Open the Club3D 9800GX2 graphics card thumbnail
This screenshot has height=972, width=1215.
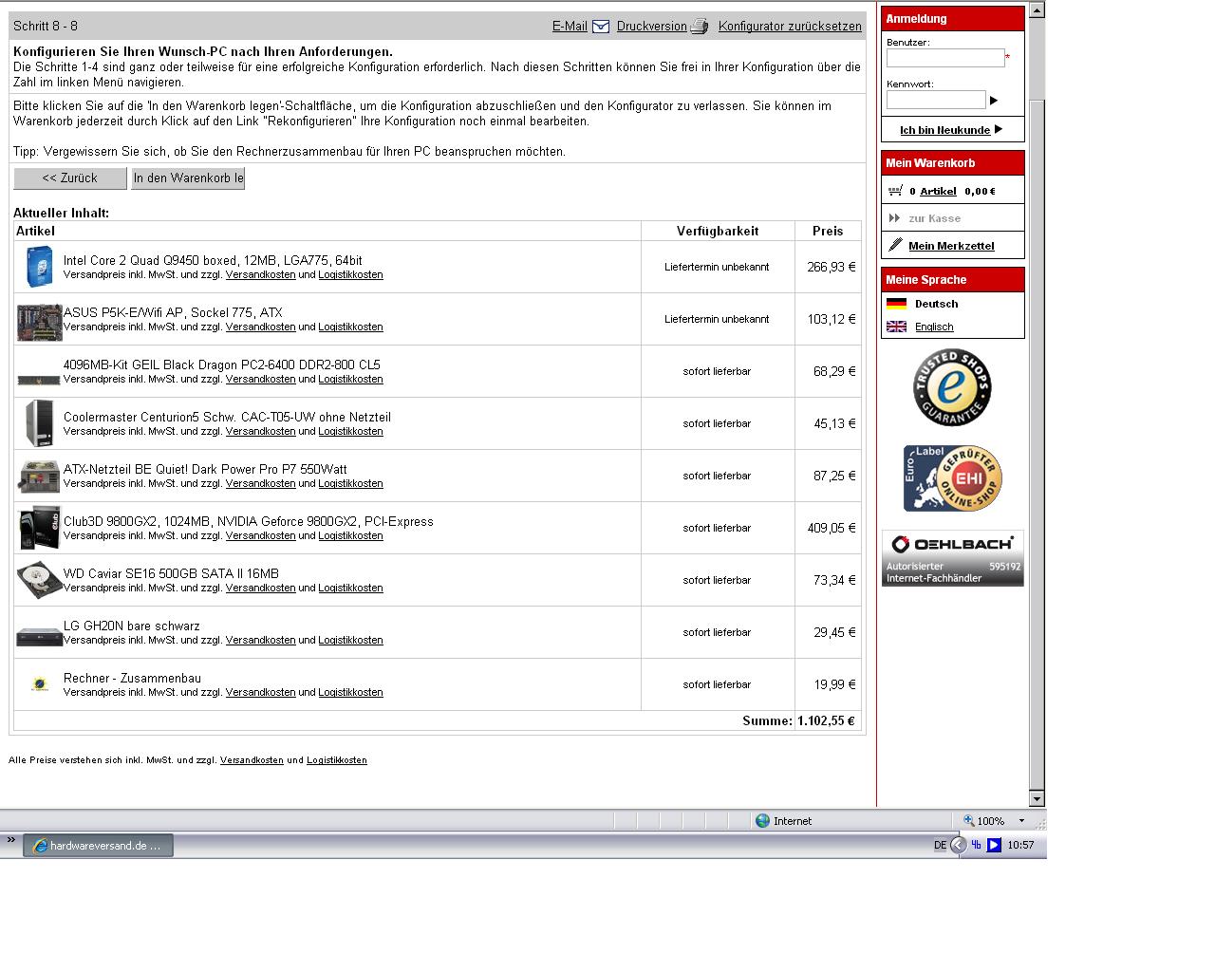click(39, 528)
